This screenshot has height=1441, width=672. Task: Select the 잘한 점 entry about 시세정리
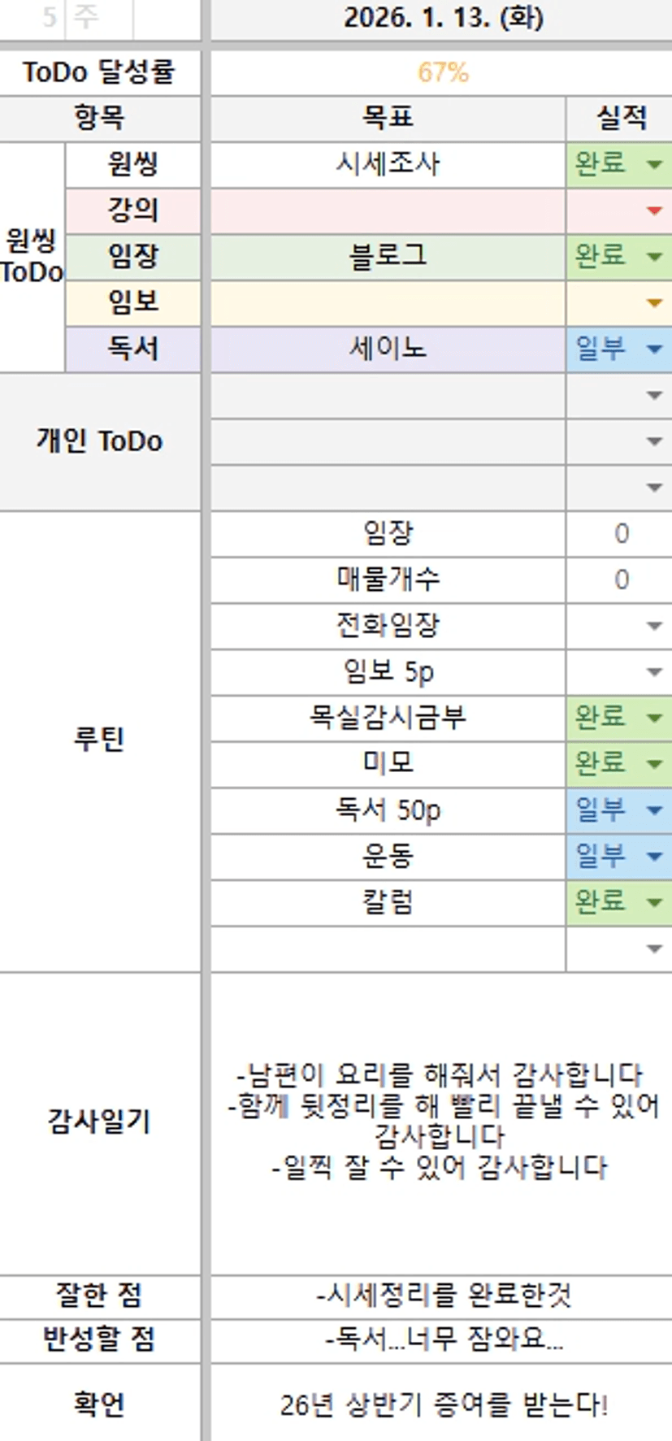click(443, 1295)
